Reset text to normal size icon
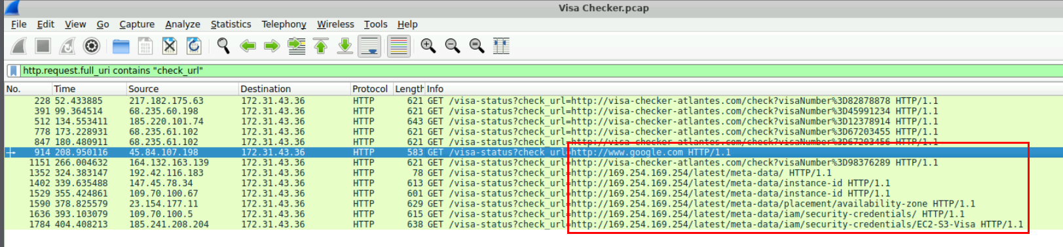 pos(477,46)
